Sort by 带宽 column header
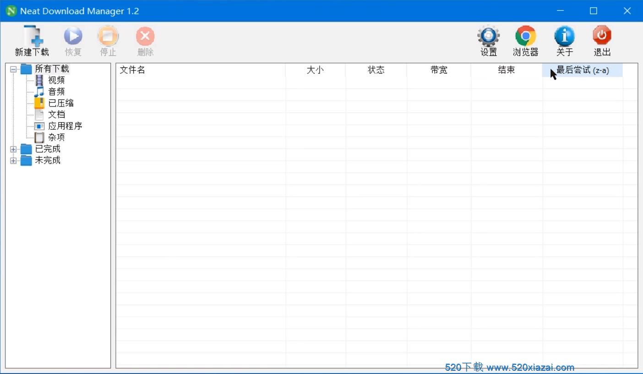 coord(439,70)
